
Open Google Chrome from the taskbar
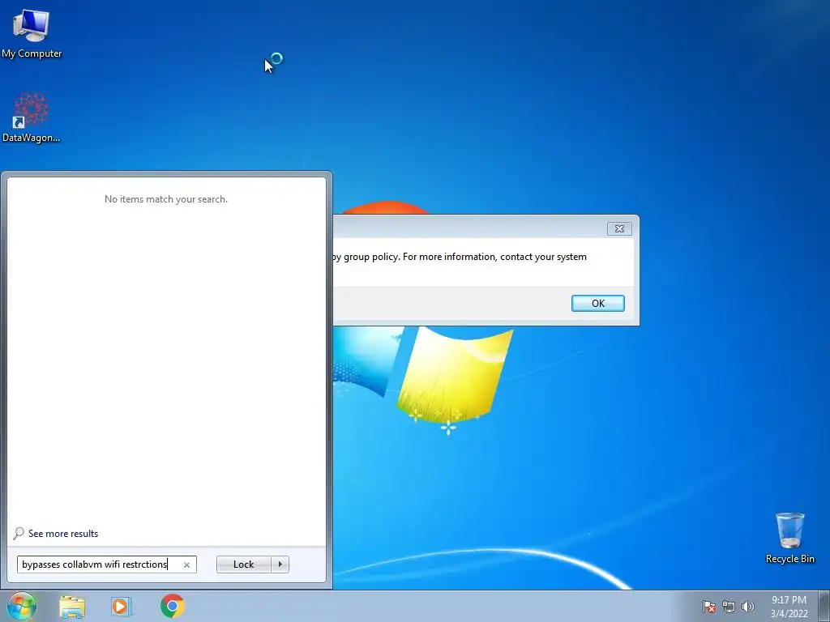[x=172, y=606]
